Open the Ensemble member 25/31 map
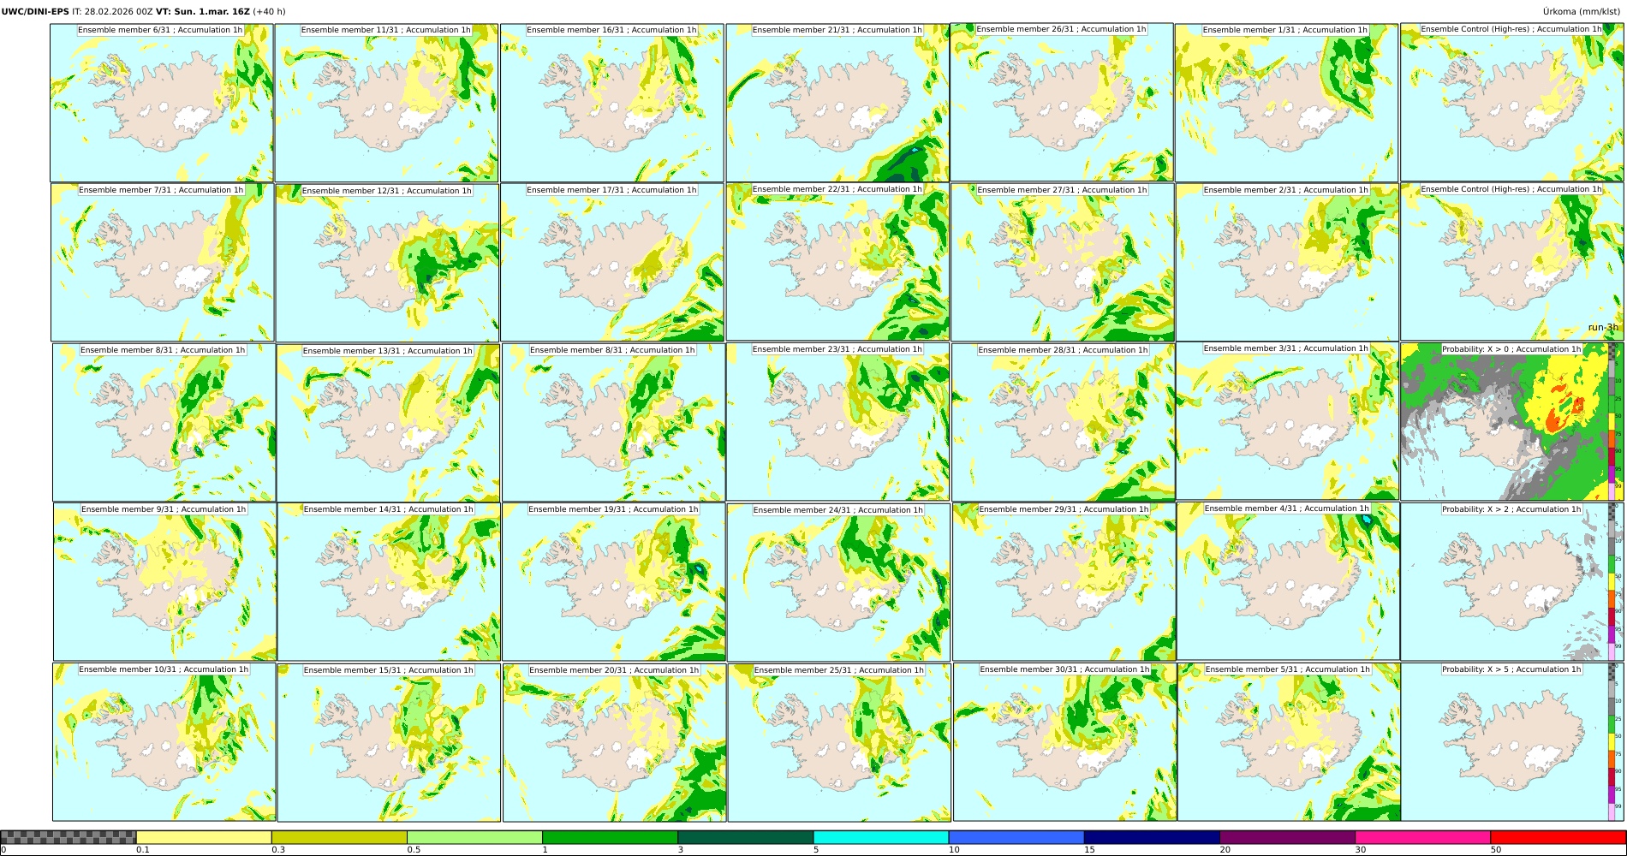1627x856 pixels. 839,742
